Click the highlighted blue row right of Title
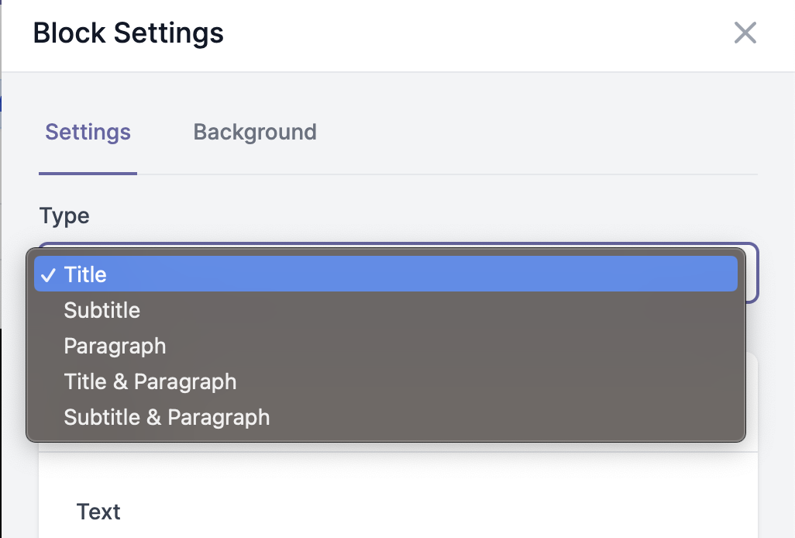 [421, 274]
